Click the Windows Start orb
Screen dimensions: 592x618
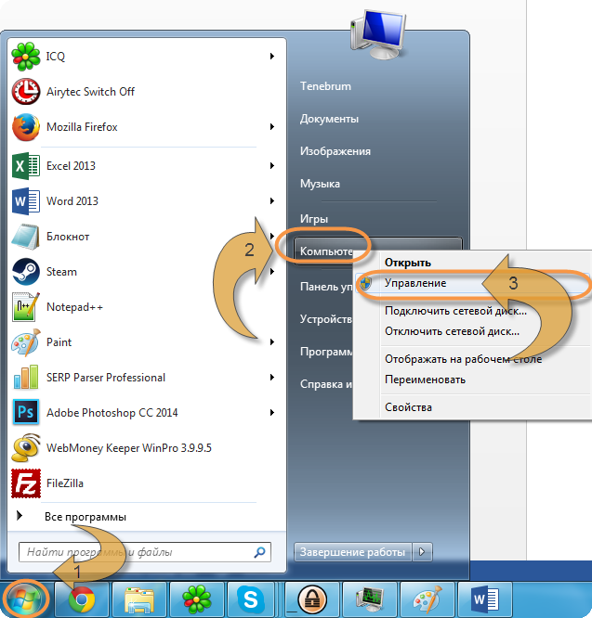pos(25,599)
